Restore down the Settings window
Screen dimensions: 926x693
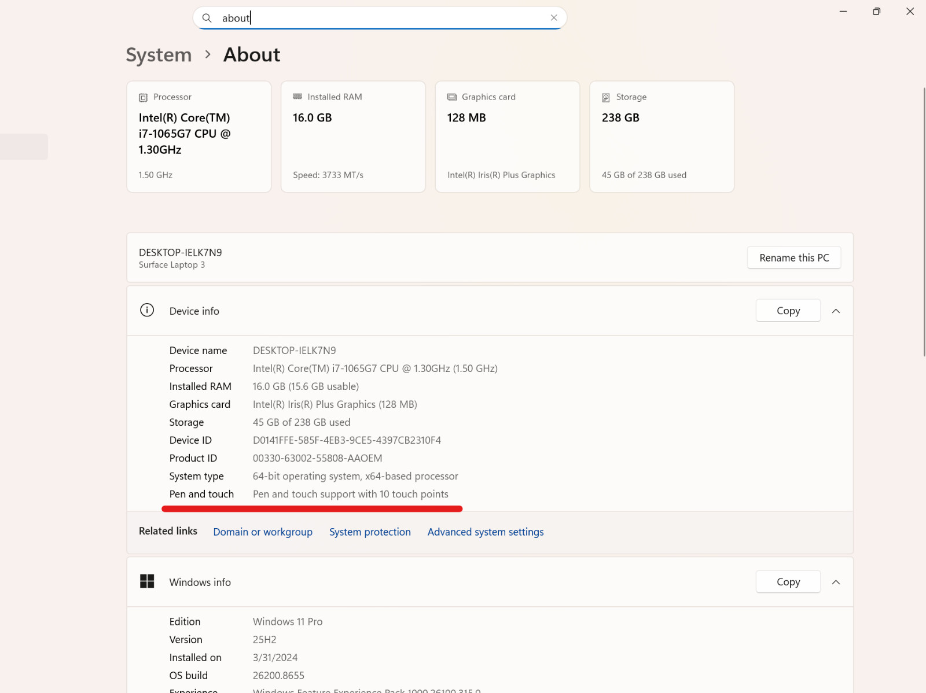coord(877,12)
